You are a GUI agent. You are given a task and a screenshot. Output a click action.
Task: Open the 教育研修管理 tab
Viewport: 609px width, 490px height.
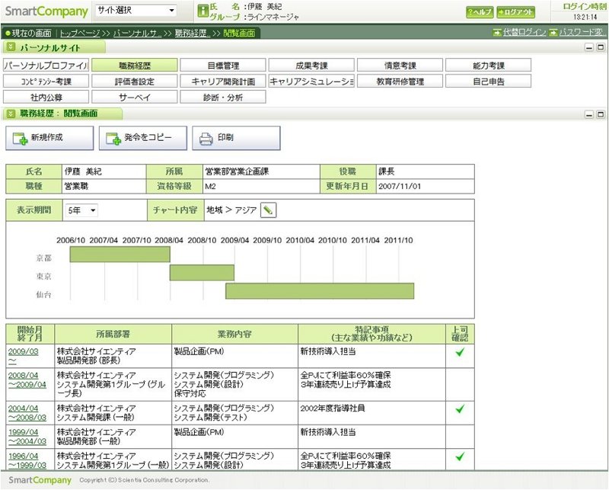400,81
